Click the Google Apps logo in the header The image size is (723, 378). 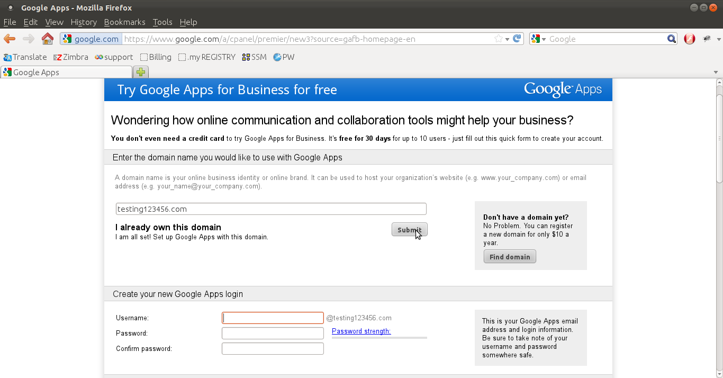pyautogui.click(x=563, y=89)
